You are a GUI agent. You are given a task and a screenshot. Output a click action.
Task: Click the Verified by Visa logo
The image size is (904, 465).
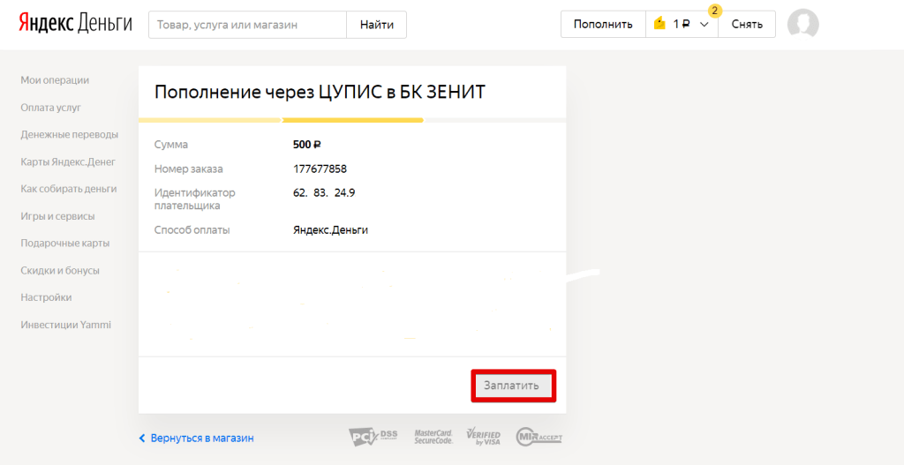point(483,437)
